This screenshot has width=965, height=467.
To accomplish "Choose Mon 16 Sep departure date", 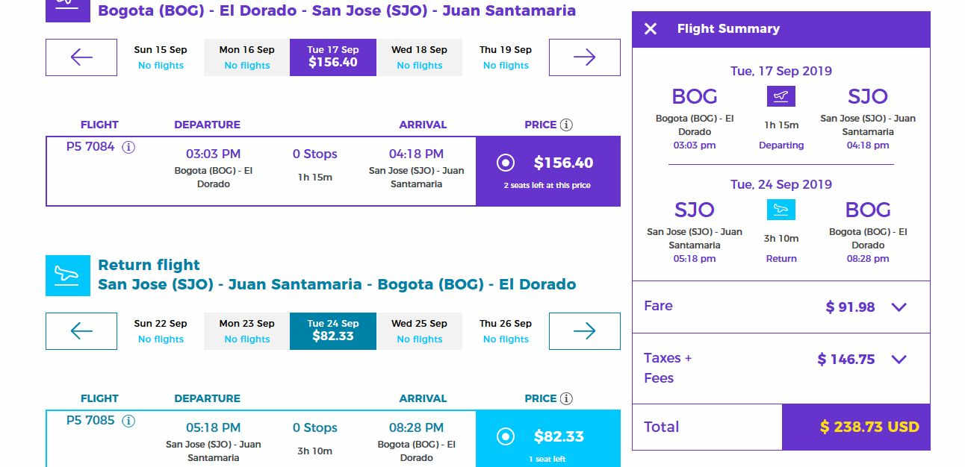I will click(x=246, y=57).
